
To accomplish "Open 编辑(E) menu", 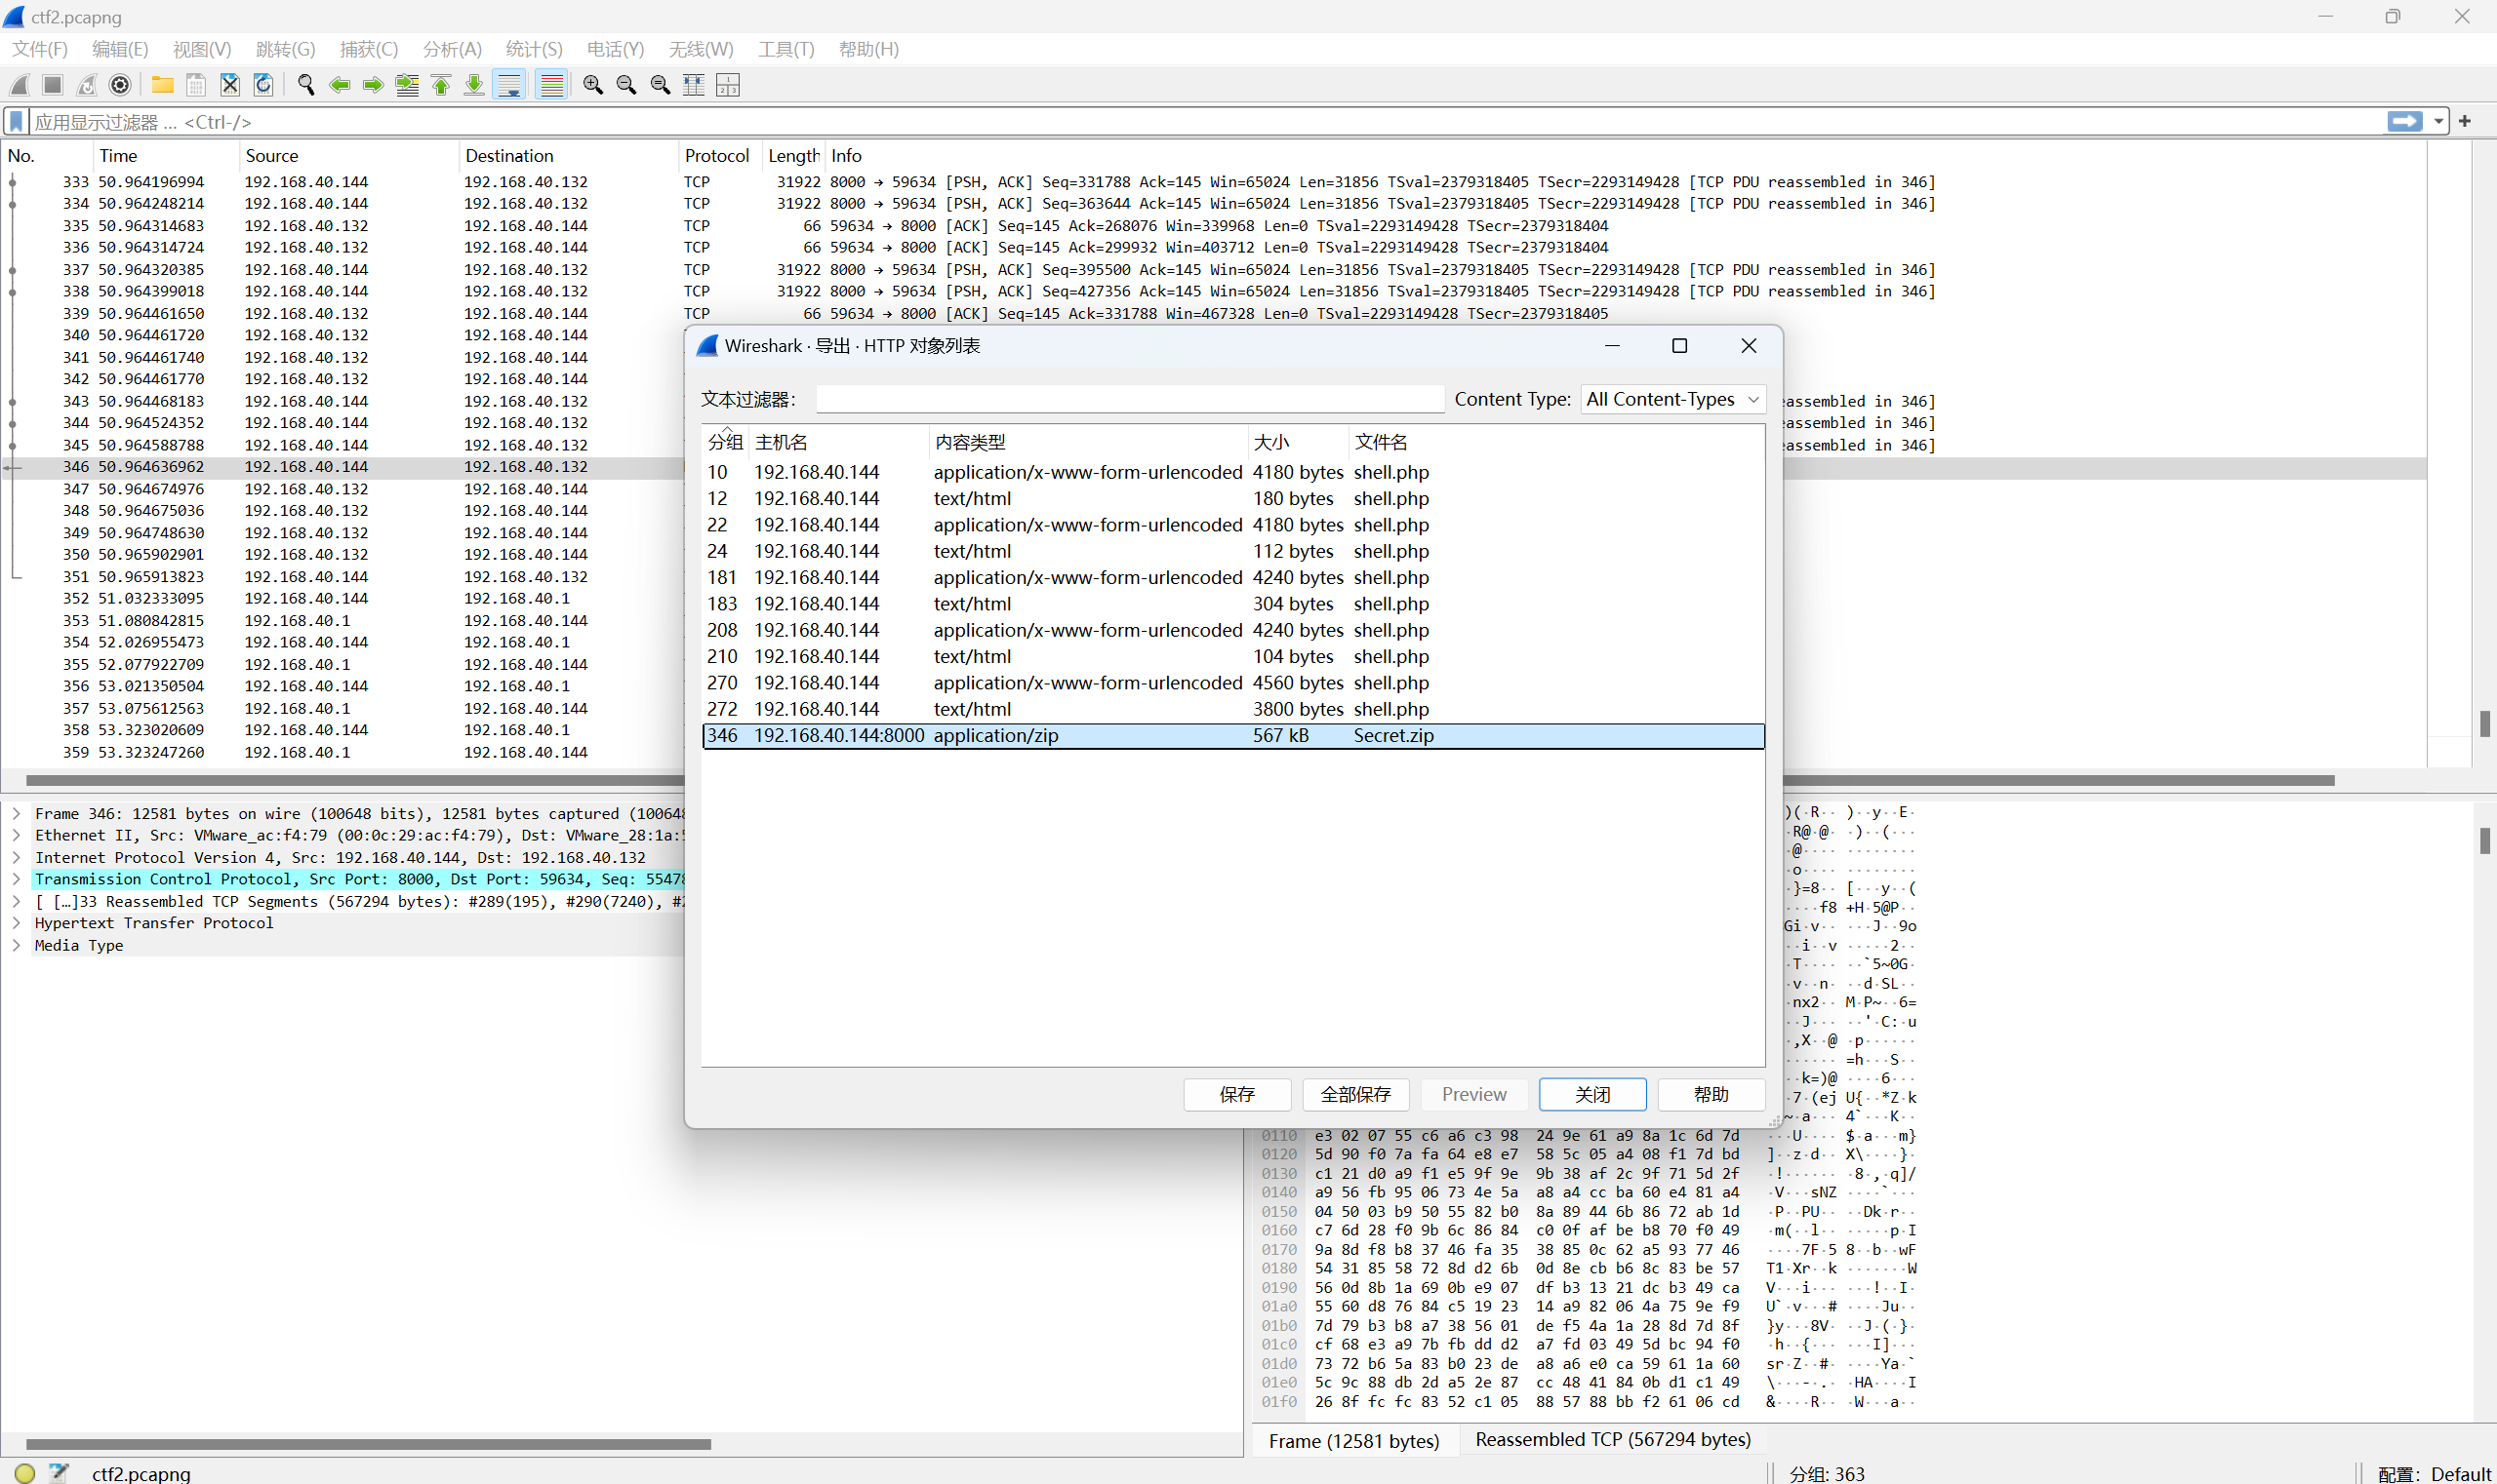I will 120,49.
